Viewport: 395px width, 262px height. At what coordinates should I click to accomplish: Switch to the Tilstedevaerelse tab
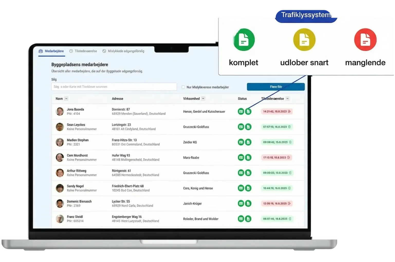[x=83, y=51]
